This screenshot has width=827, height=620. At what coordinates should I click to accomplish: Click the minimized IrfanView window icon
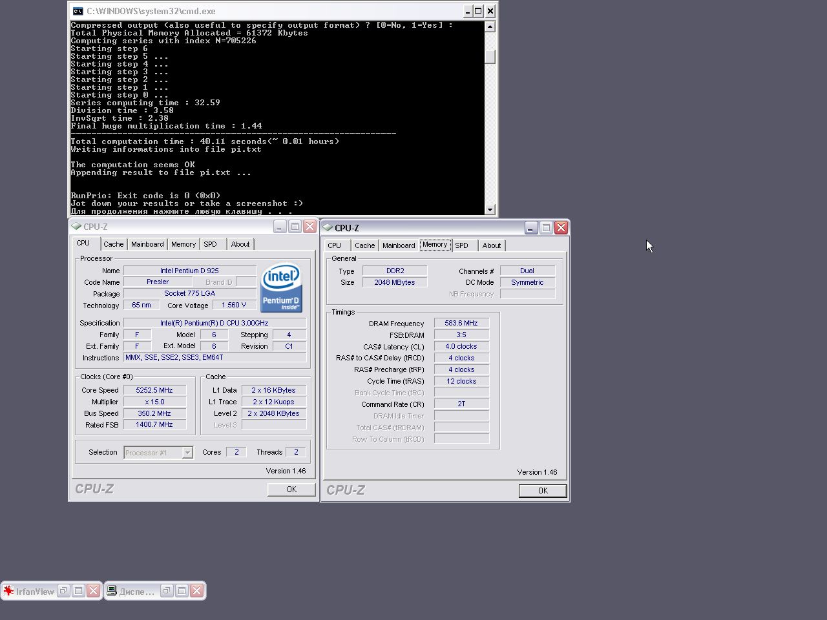(8, 591)
